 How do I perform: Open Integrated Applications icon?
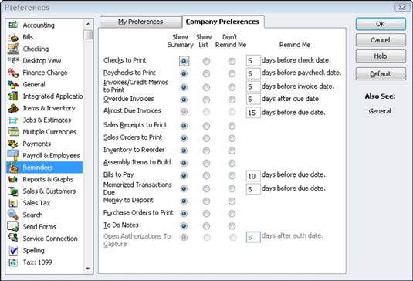point(13,96)
